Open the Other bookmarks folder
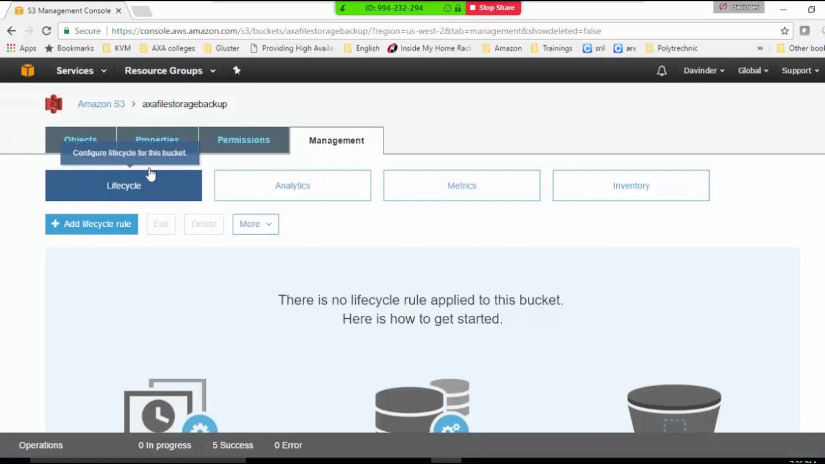Viewport: 825px width, 464px height. pyautogui.click(x=800, y=48)
